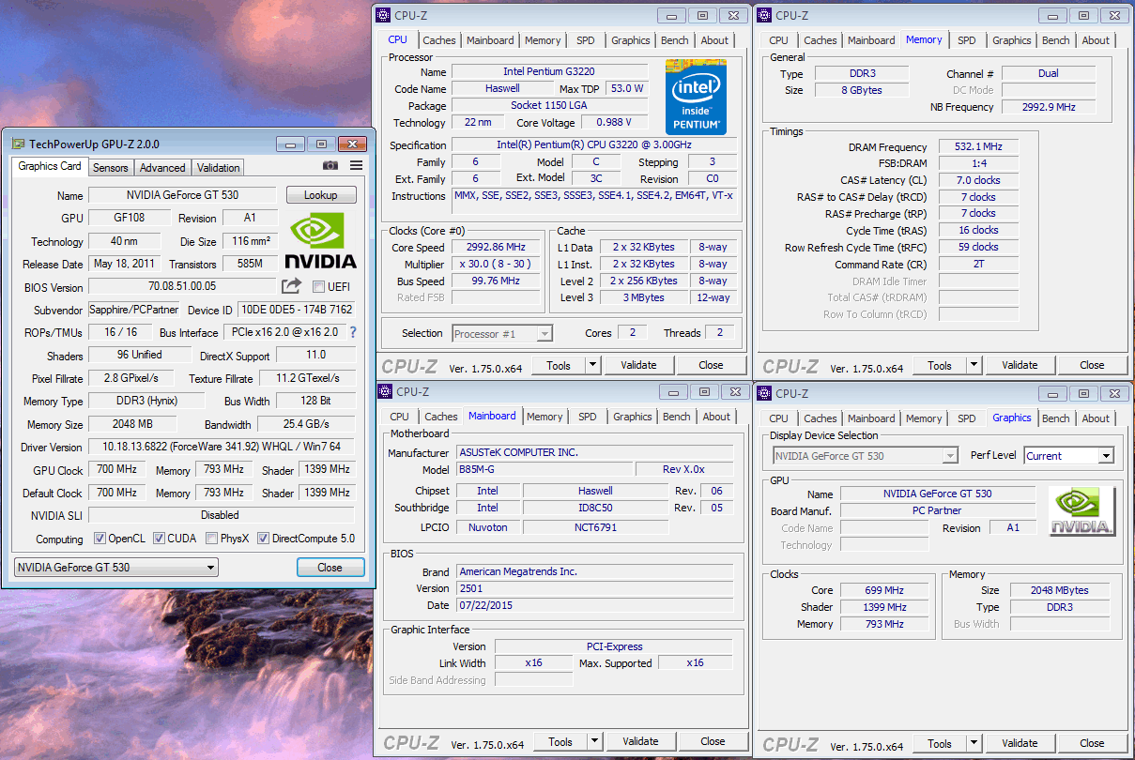Click the Close button in GPU-Z
This screenshot has width=1135, height=760.
tap(330, 567)
